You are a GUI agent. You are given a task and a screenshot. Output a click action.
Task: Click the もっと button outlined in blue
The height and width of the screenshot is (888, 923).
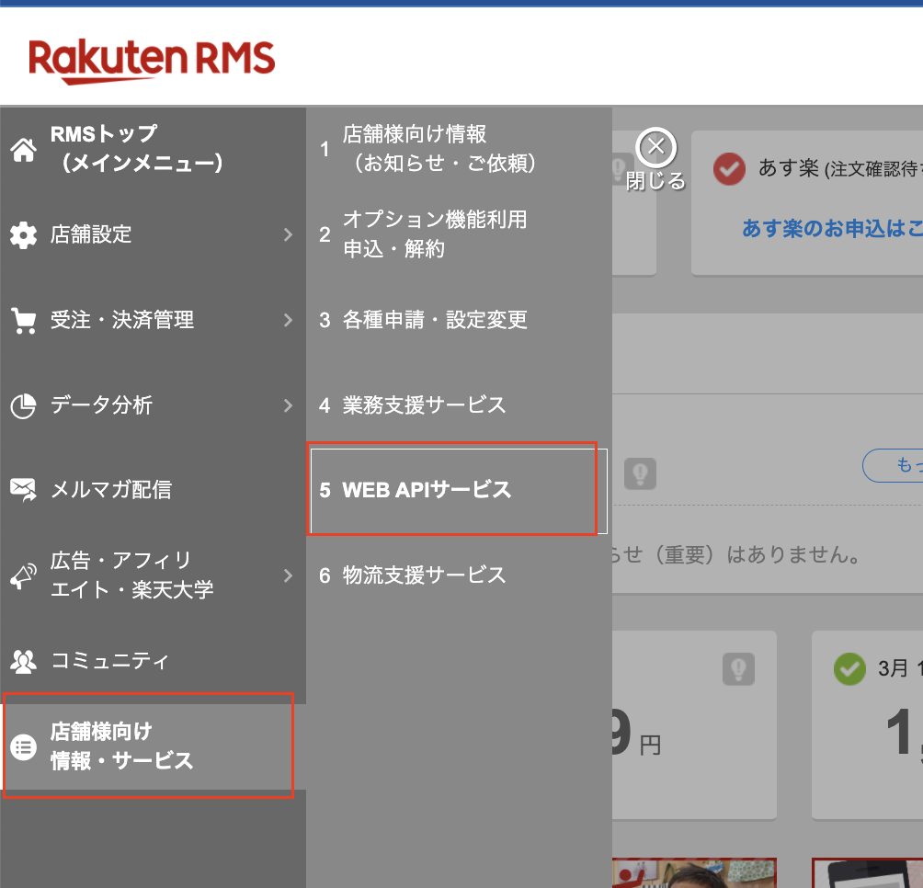click(893, 465)
